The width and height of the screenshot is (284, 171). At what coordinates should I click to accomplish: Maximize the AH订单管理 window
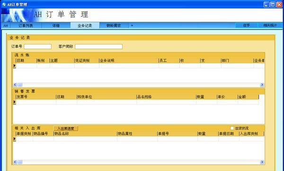click(273, 5)
